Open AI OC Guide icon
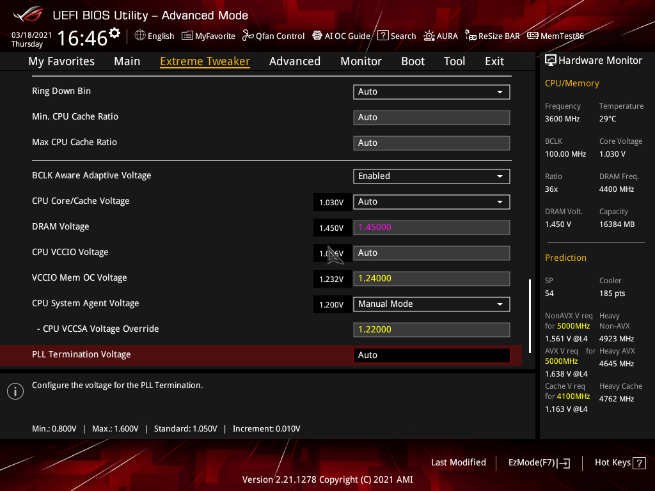This screenshot has width=655, height=491. [x=317, y=36]
